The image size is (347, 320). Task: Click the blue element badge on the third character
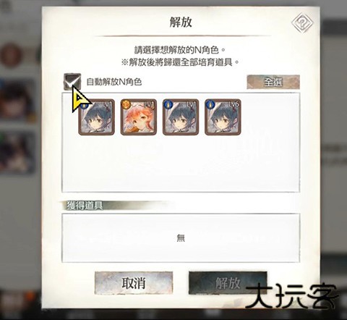click(x=168, y=104)
